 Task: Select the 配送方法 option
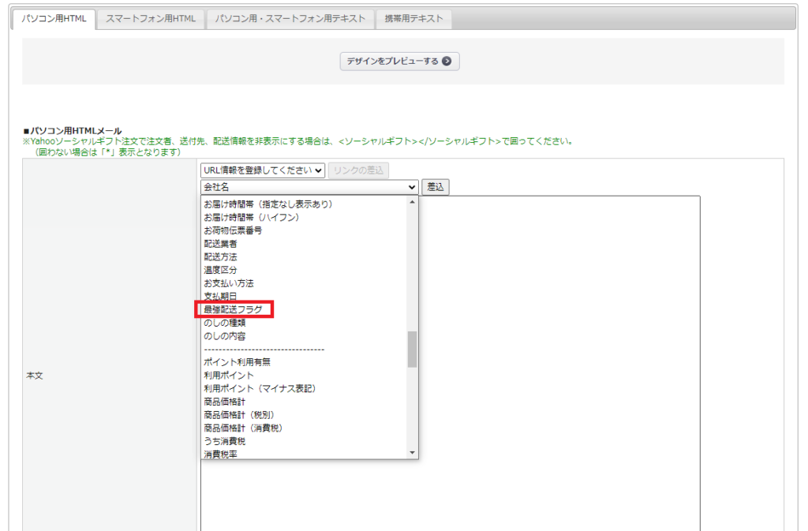pyautogui.click(x=305, y=257)
